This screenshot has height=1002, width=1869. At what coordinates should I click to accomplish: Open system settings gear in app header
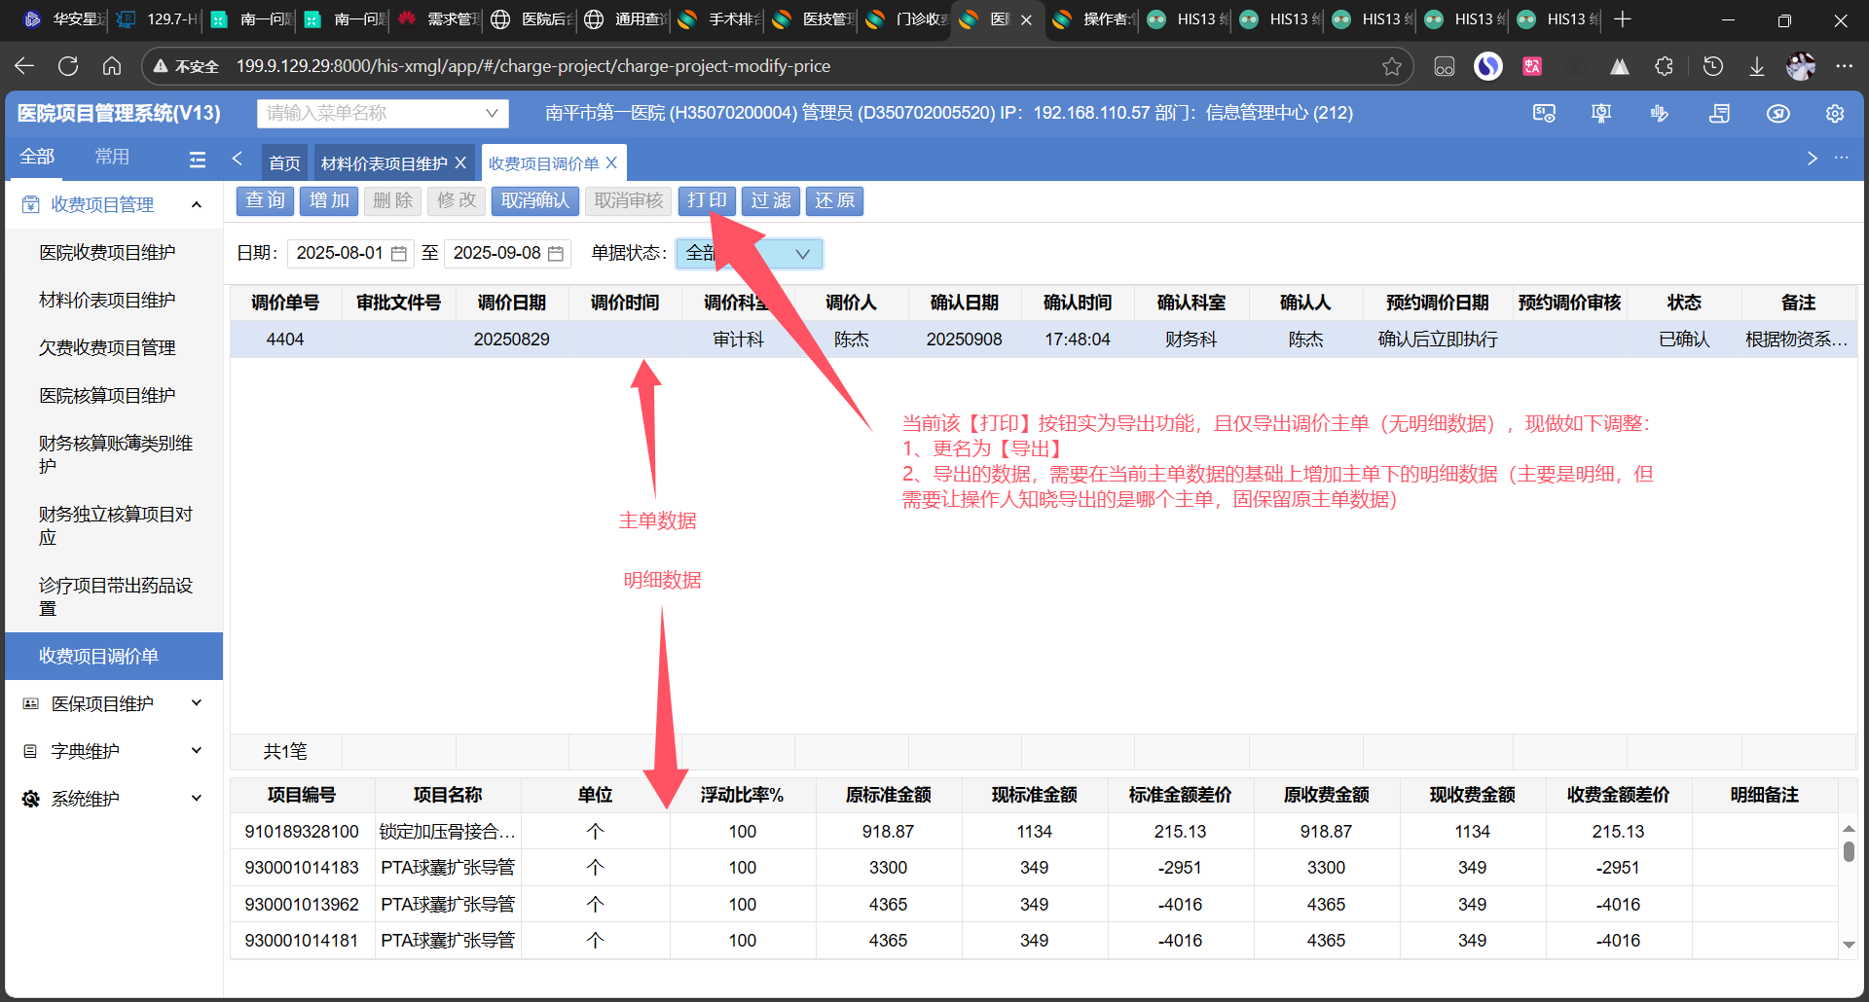coord(1835,114)
